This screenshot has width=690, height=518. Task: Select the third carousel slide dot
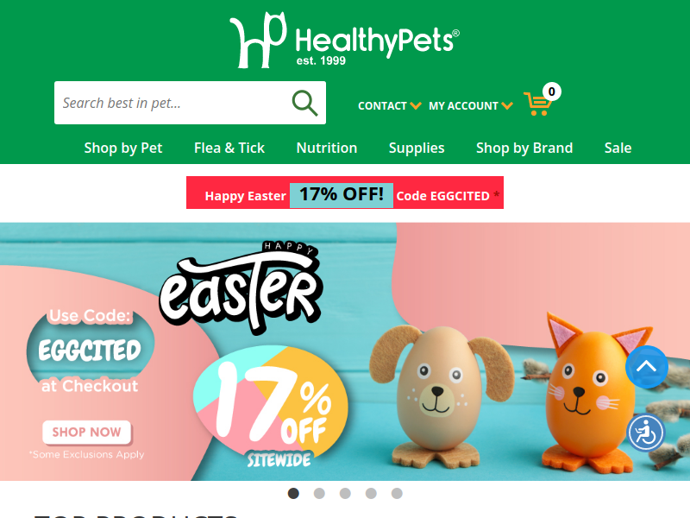click(345, 493)
